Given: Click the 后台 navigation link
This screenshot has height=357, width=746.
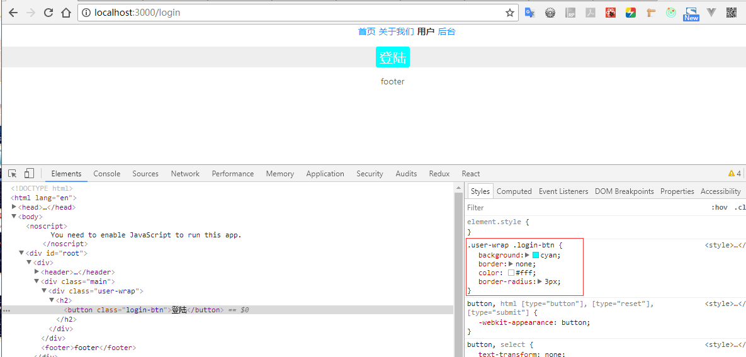Looking at the screenshot, I should point(446,32).
